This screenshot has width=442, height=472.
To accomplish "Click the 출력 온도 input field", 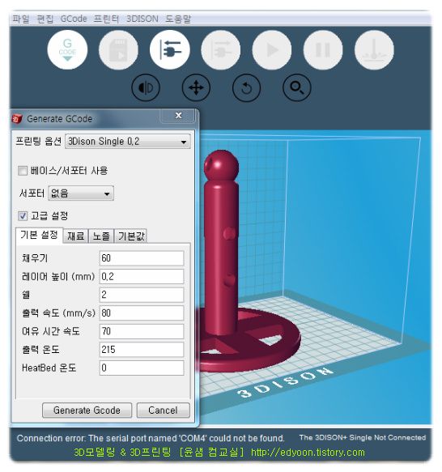I will click(142, 350).
